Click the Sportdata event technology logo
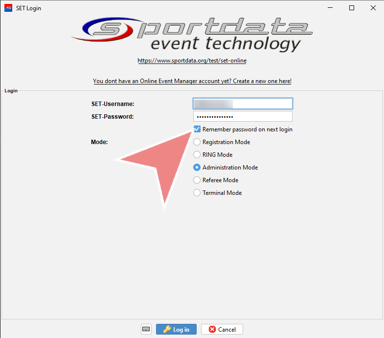384x338 pixels. point(192,34)
